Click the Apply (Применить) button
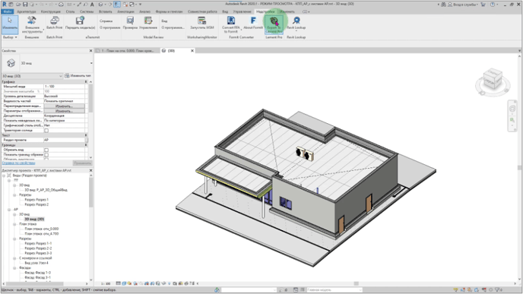The width and height of the screenshot is (523, 294). coord(82,163)
